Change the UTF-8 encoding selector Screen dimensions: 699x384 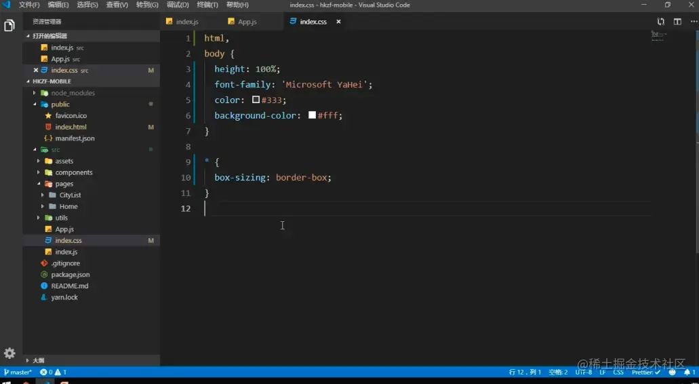click(584, 372)
